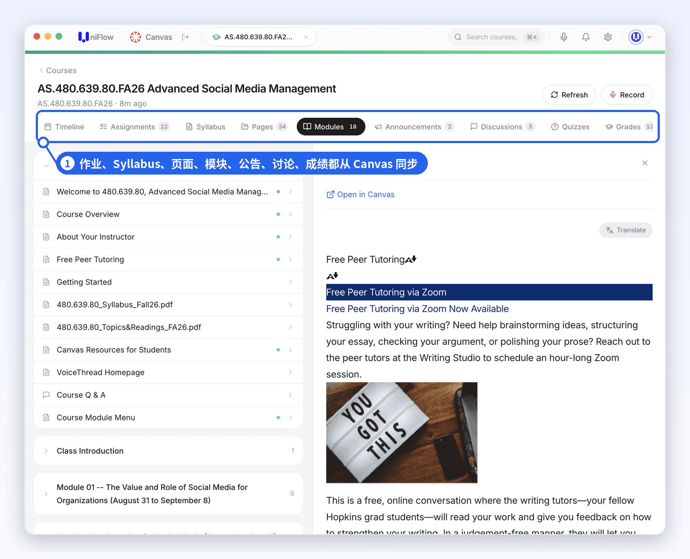Open the Grades tab
This screenshot has height=559, width=690.
630,127
